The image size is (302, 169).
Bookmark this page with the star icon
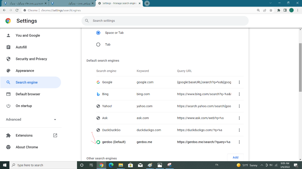(271, 10)
